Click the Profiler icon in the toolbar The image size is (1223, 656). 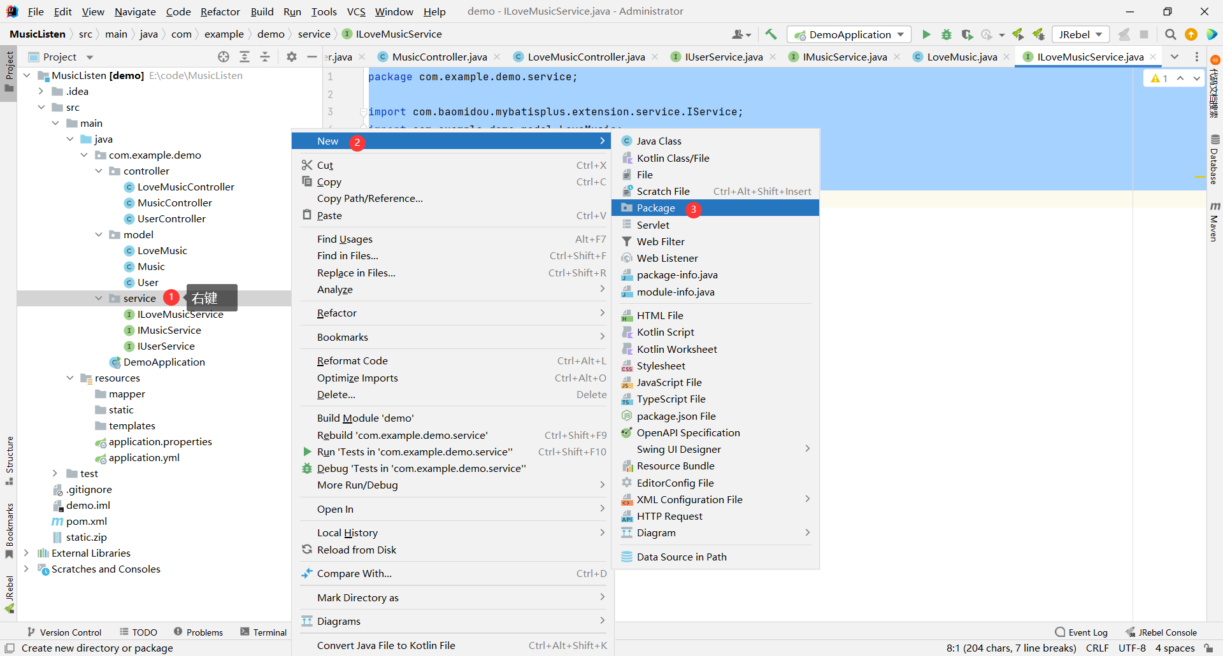tap(987, 34)
